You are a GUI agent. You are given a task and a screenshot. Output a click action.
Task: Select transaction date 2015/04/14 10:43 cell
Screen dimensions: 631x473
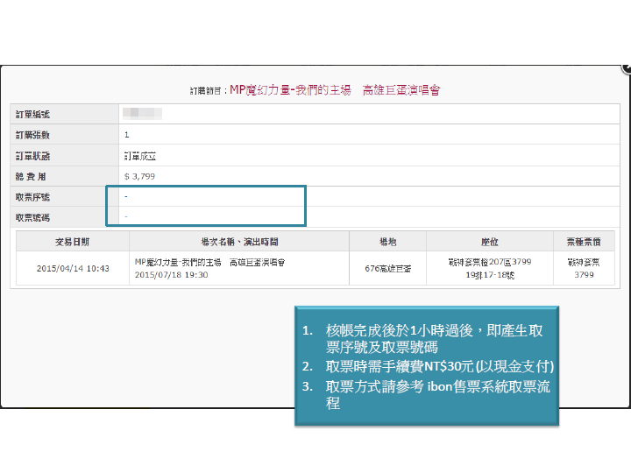pyautogui.click(x=73, y=268)
